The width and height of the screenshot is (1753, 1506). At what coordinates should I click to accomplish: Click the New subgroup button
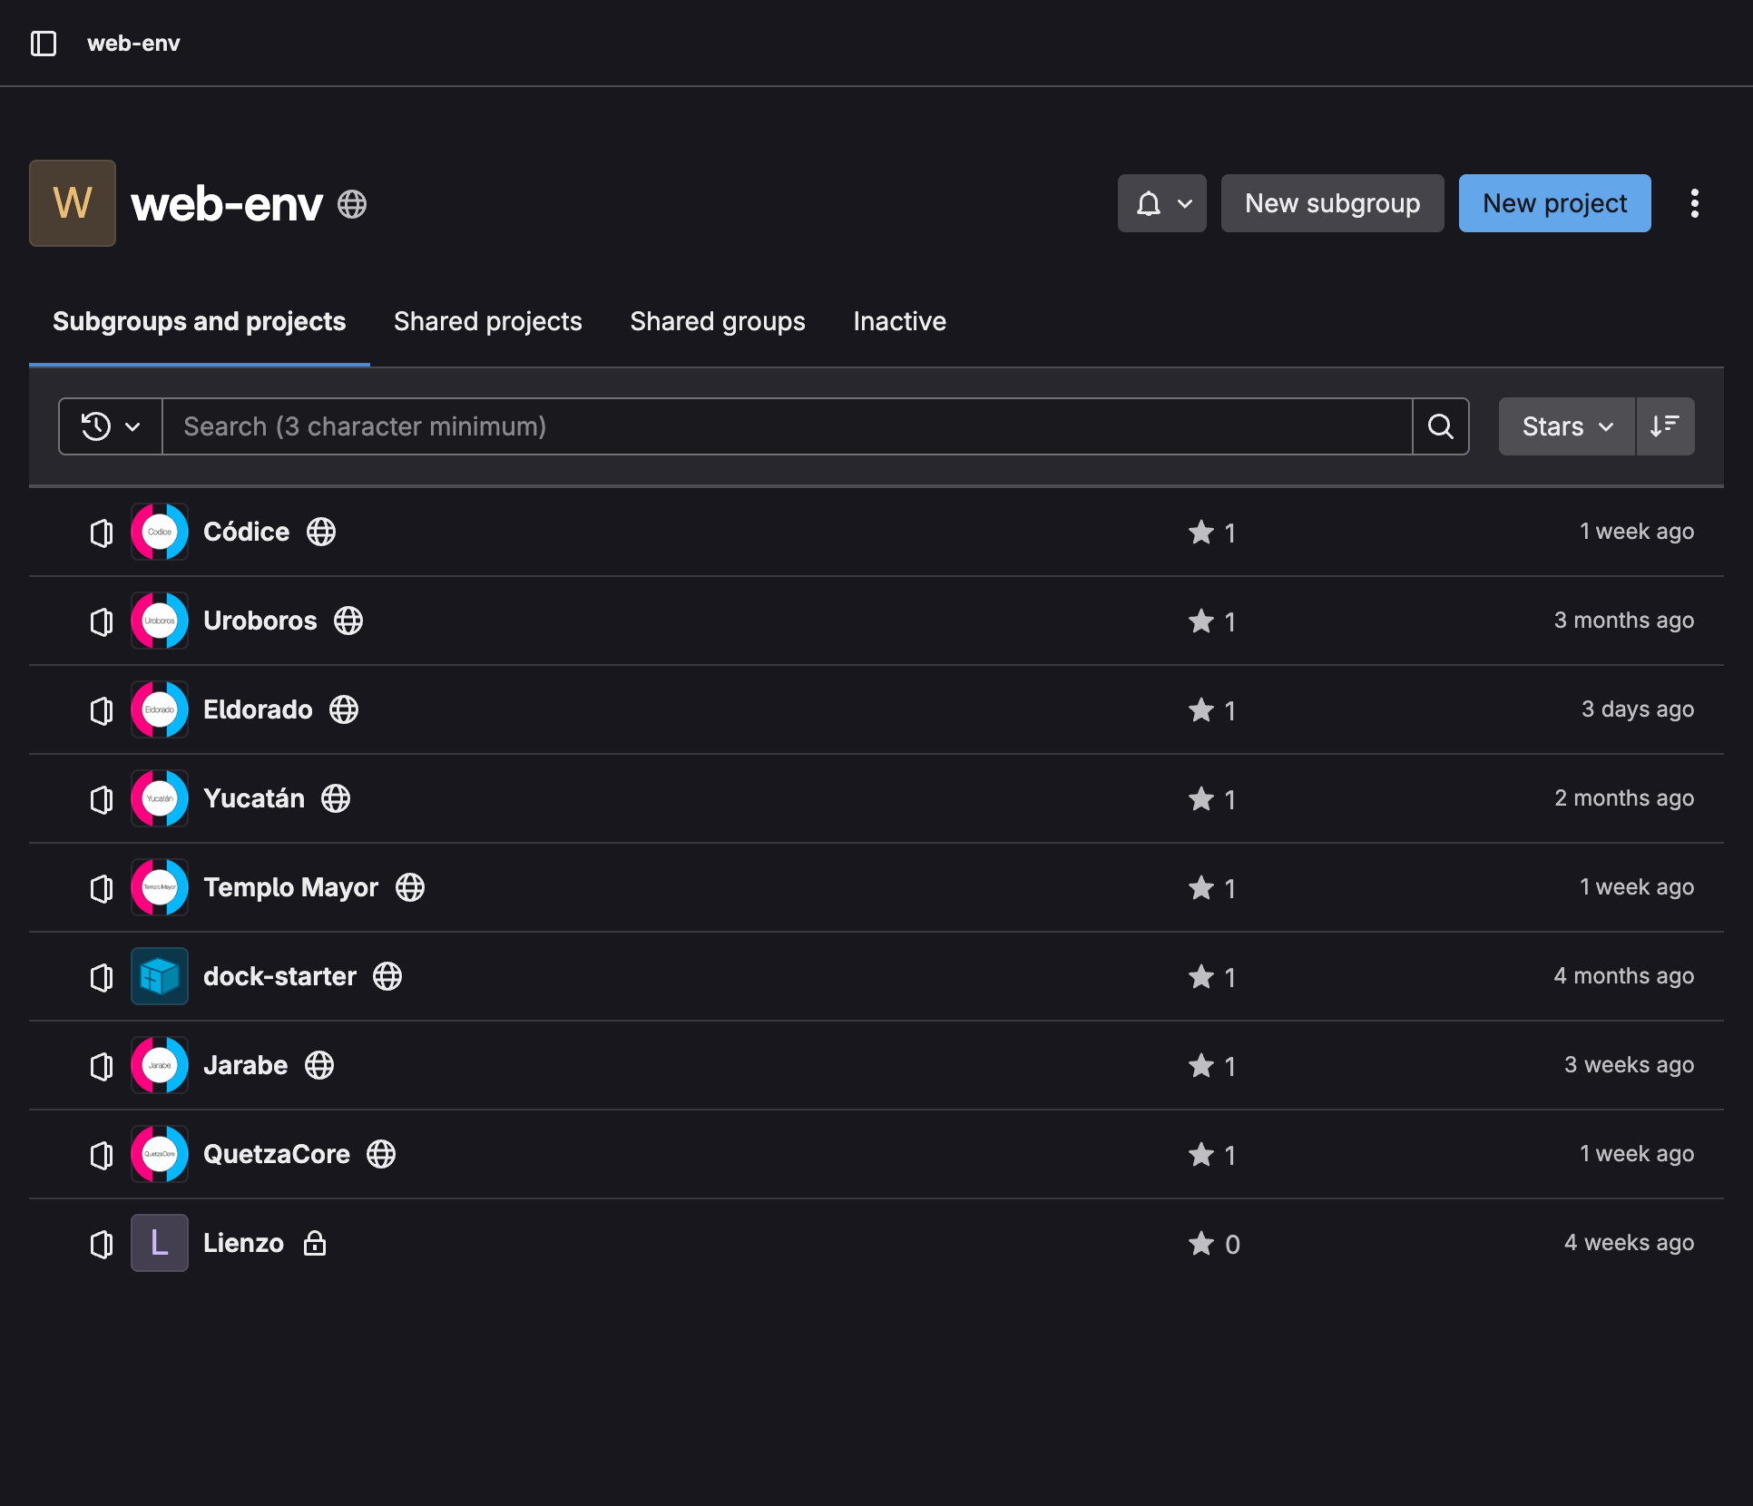click(x=1332, y=203)
